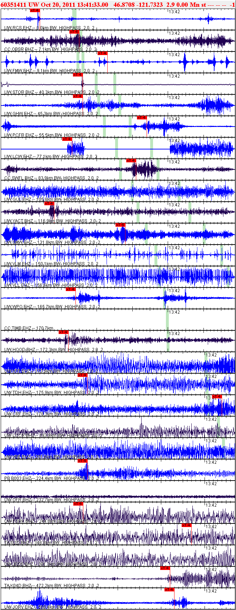Select the red pick flag on UW FMW trace
Viewport: 236px width, 610px height.
click(103, 53)
